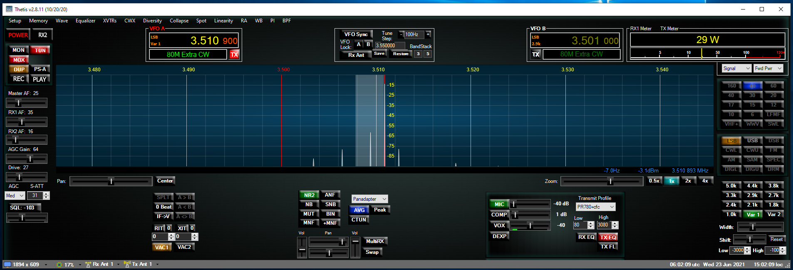The image size is (793, 270).
Task: Click the Tx Ant 1 antenna icon
Action: coord(127,264)
